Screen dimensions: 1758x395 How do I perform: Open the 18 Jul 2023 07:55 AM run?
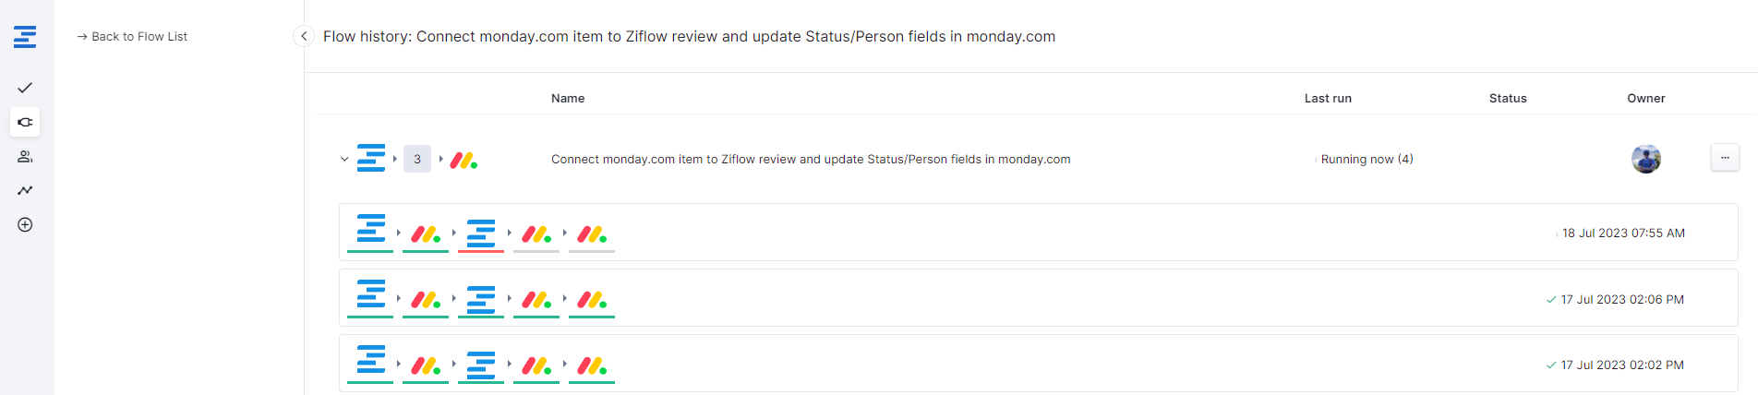pos(1622,233)
